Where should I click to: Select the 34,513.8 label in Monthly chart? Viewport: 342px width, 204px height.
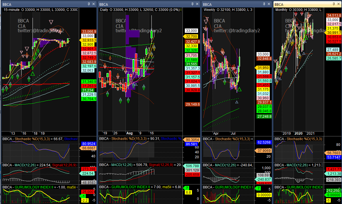pos(334,15)
